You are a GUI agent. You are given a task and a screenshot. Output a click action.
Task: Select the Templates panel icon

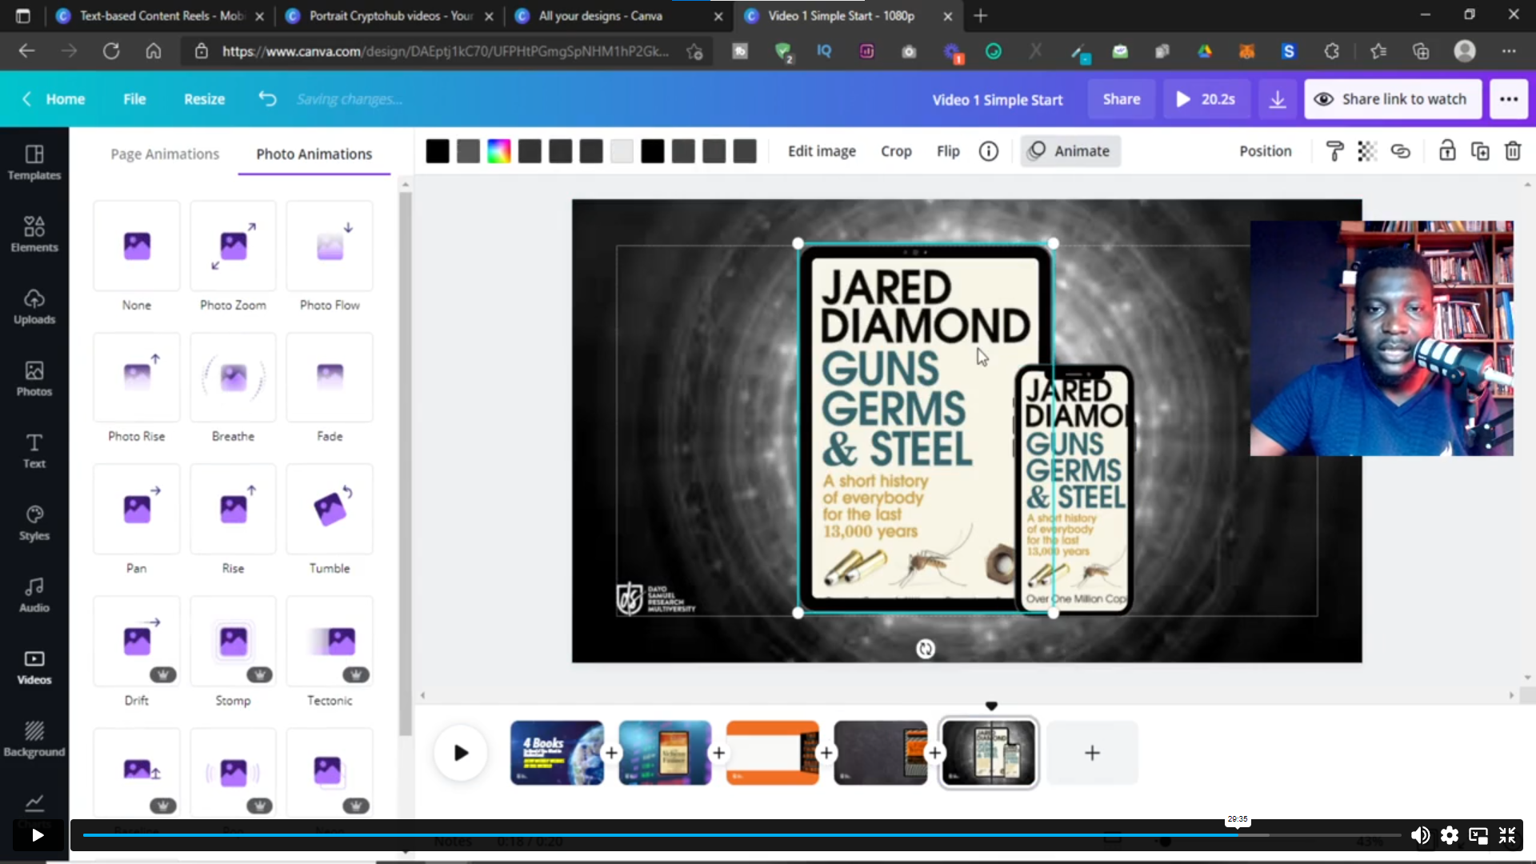point(35,160)
